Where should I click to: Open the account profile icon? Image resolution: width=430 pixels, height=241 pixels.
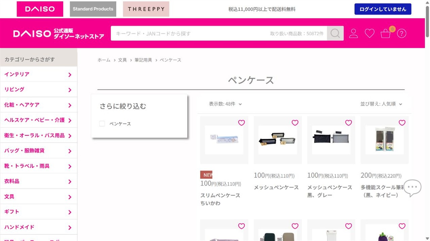click(353, 33)
